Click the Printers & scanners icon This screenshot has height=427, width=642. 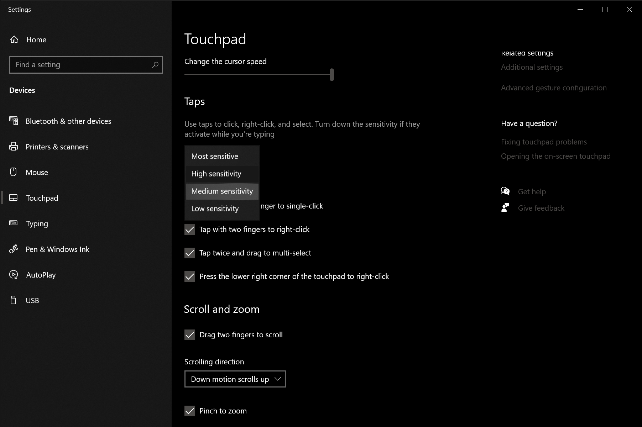(14, 147)
